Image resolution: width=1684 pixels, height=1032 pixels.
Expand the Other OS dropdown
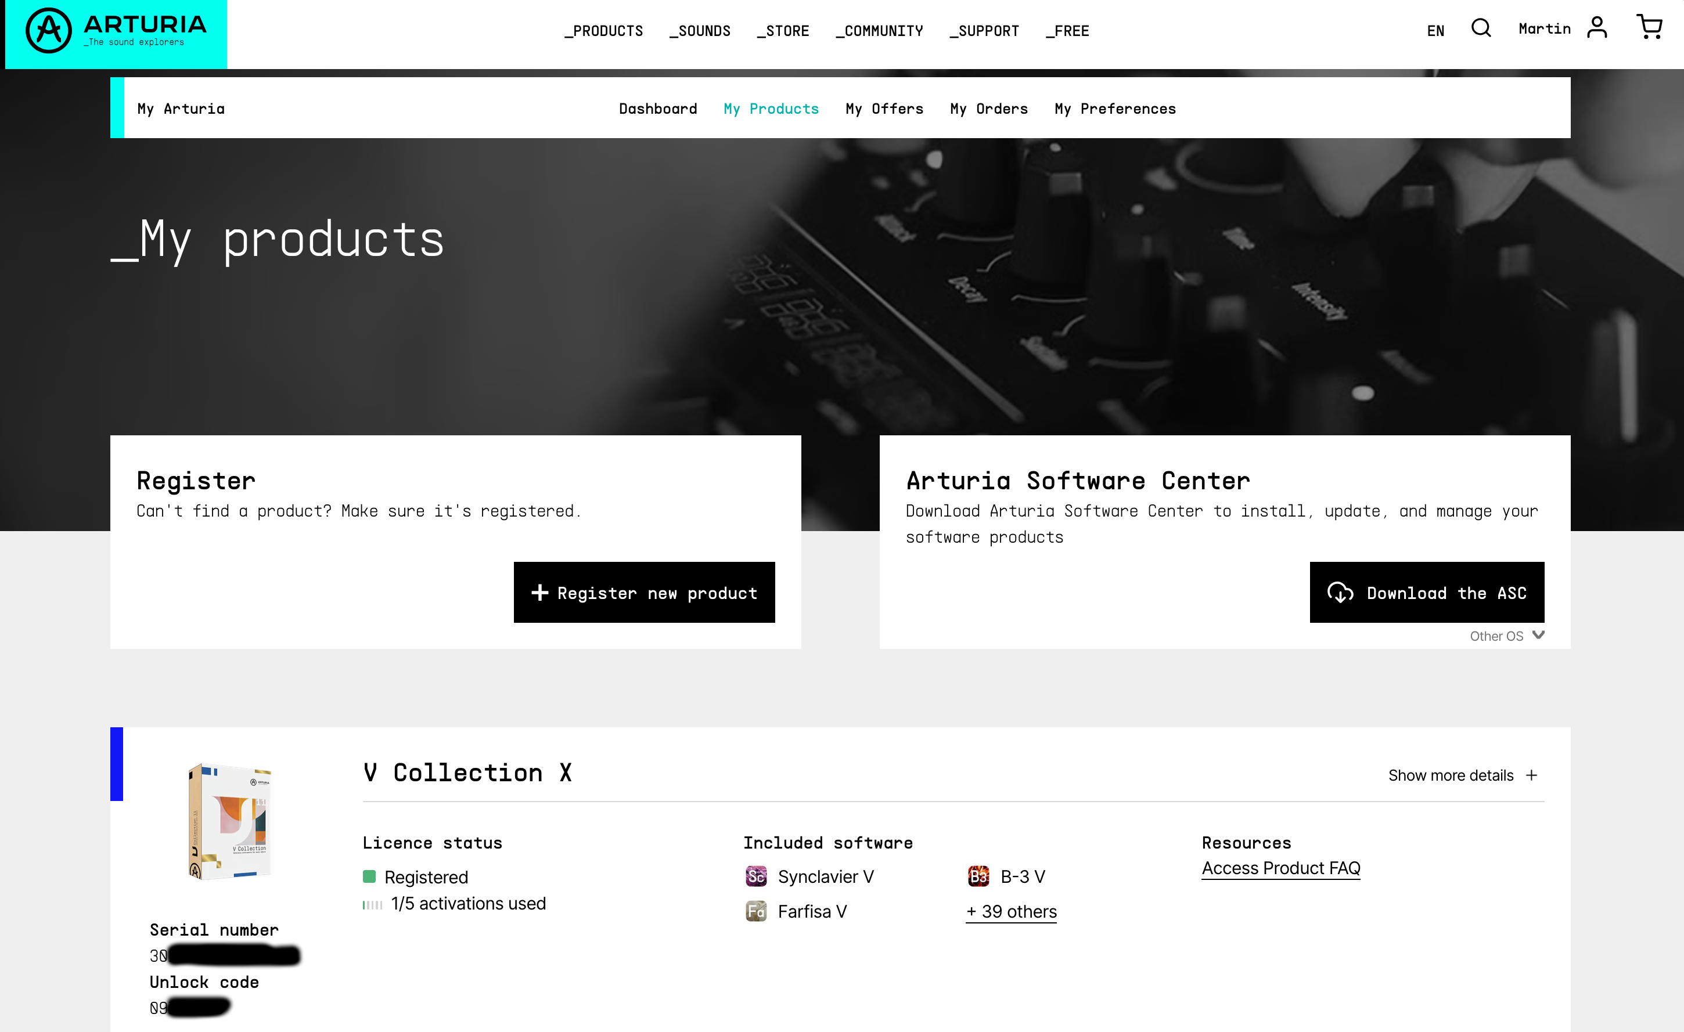coord(1507,636)
